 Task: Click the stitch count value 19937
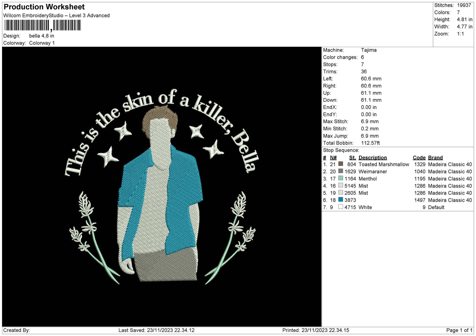464,5
